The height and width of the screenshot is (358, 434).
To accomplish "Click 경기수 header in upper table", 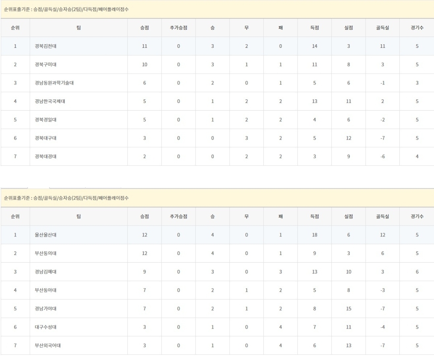I will coord(417,28).
